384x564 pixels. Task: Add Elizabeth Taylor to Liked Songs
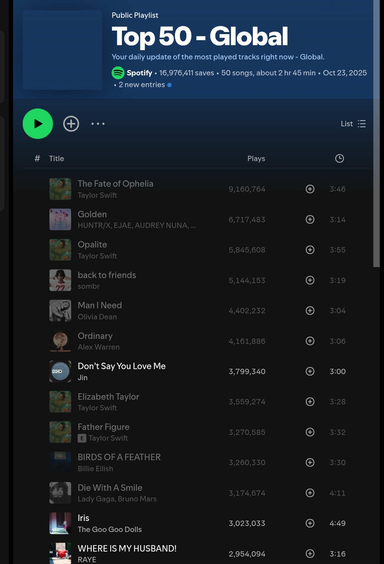click(310, 402)
